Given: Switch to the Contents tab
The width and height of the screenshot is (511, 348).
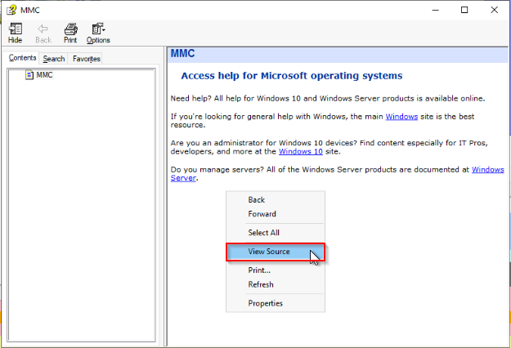Looking at the screenshot, I should [22, 58].
